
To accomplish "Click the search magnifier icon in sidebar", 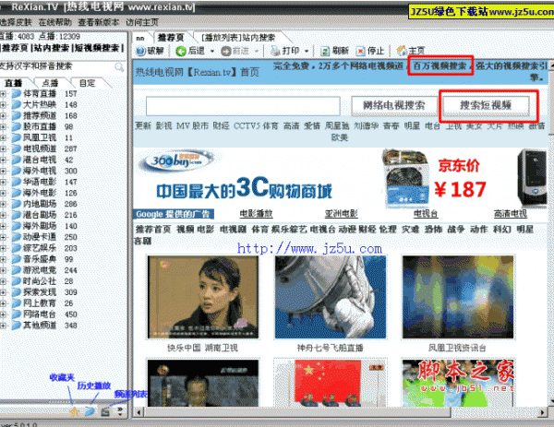I will coord(119,66).
